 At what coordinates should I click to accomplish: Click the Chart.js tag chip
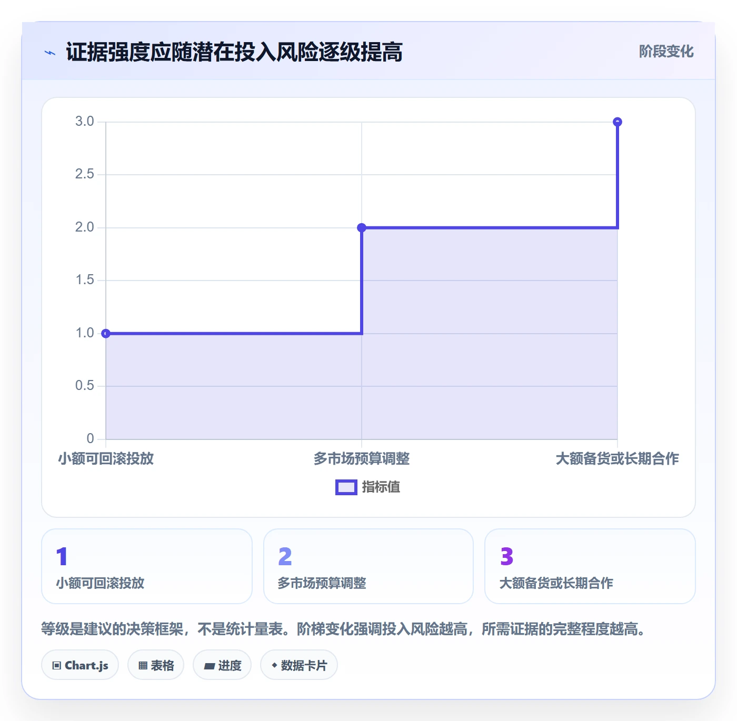pos(80,665)
